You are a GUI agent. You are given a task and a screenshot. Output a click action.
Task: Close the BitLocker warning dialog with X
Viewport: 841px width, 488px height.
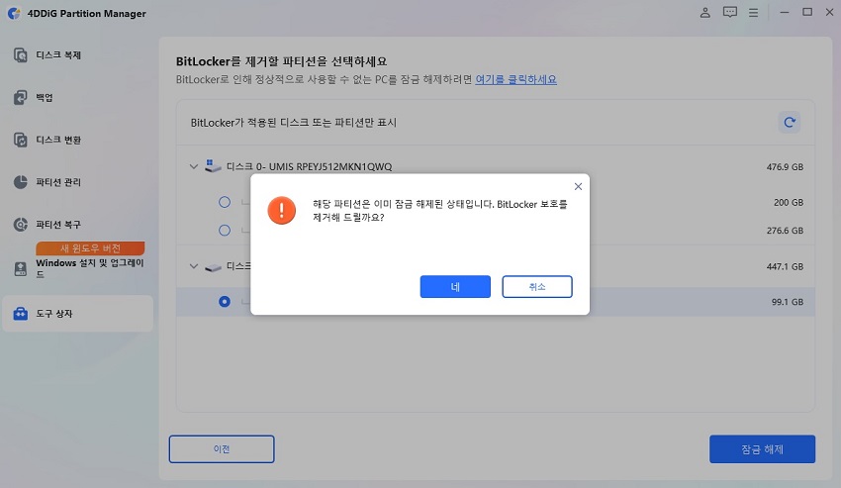pyautogui.click(x=578, y=187)
